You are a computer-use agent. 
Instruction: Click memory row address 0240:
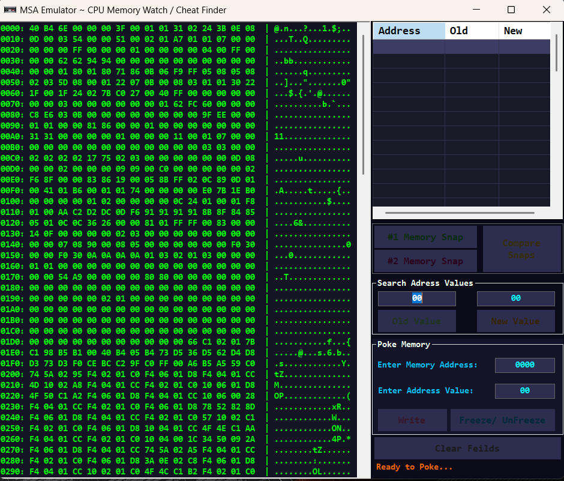(x=12, y=417)
